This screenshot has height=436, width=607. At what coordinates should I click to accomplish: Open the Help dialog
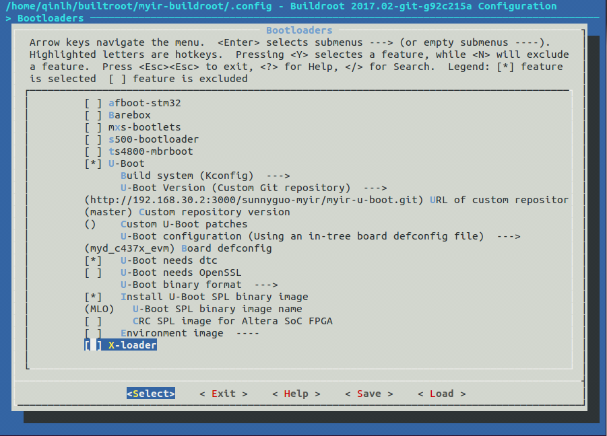pyautogui.click(x=295, y=393)
